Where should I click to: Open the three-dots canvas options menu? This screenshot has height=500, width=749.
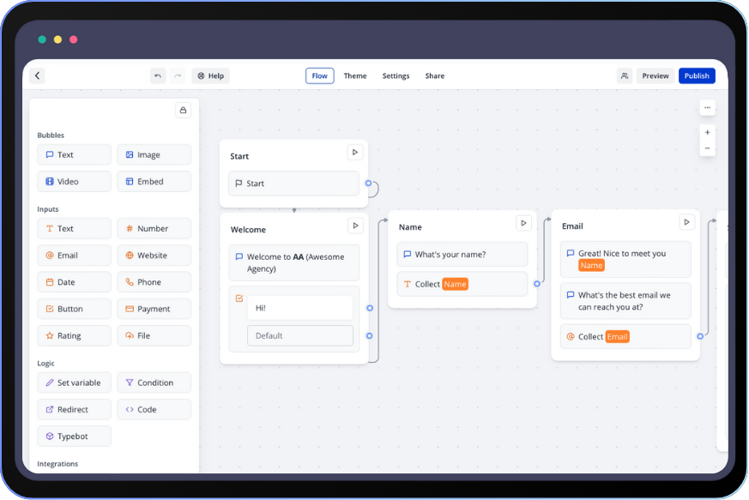click(x=707, y=108)
